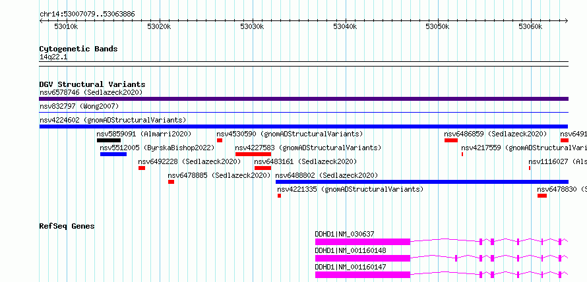This screenshot has height=282, width=587.
Task: Click the DGV Structural Variants track heading
Action: 92,84
